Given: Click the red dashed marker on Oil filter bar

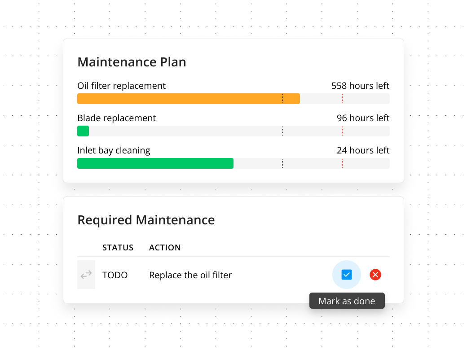Looking at the screenshot, I should [x=342, y=99].
